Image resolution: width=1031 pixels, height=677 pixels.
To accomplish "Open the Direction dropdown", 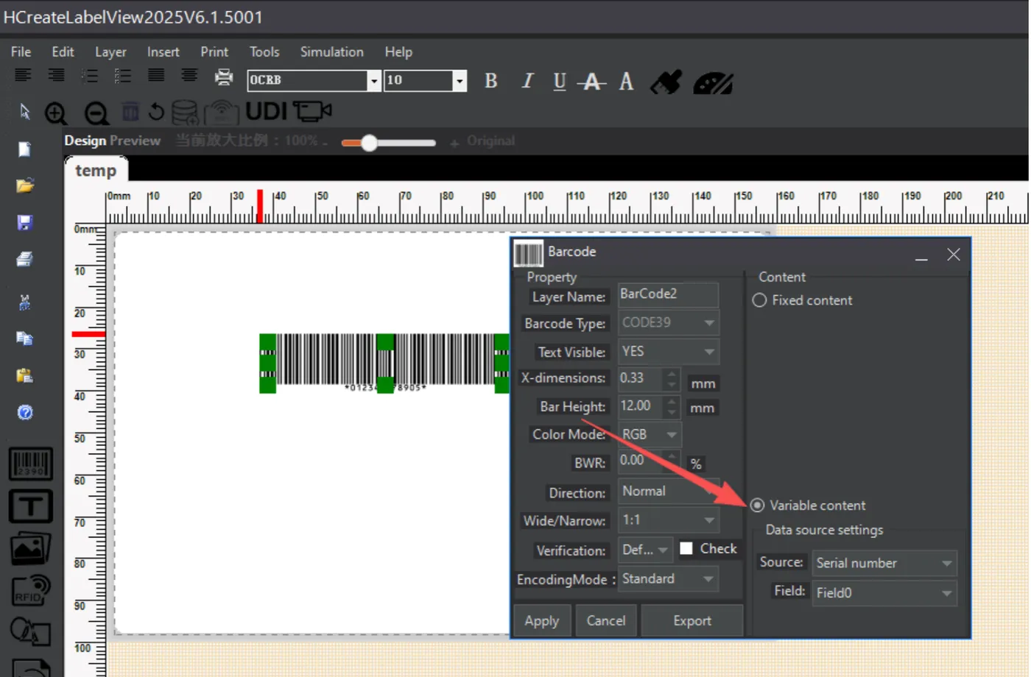I will tap(668, 492).
